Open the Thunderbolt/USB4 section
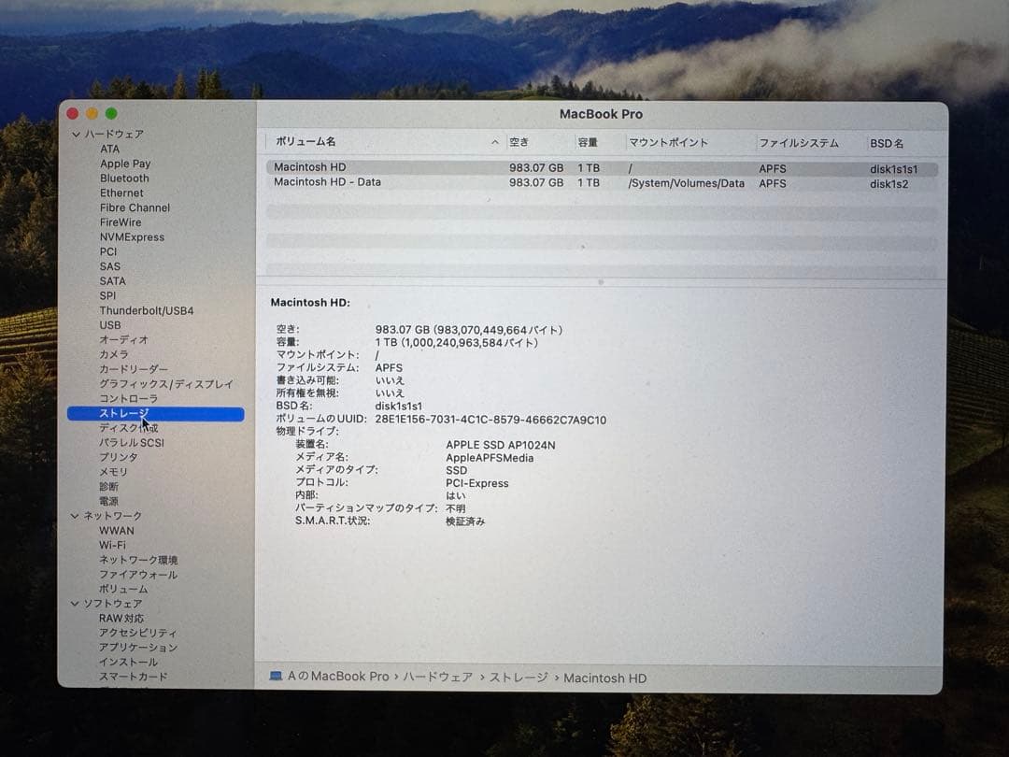The width and height of the screenshot is (1009, 757). click(x=148, y=310)
